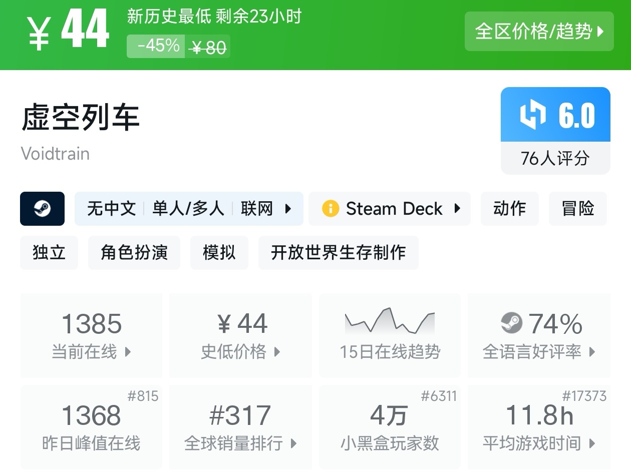Viewport: 631px width, 475px height.
Task: Tap the 新历史最低 剩余23小时 notice
Action: pos(214,17)
